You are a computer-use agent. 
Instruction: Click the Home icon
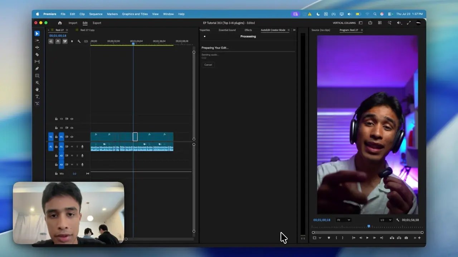(60, 23)
